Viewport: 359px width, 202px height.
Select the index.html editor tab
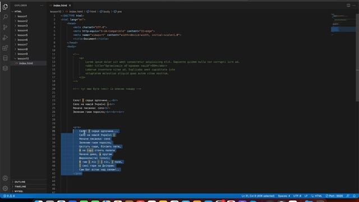tap(60, 6)
